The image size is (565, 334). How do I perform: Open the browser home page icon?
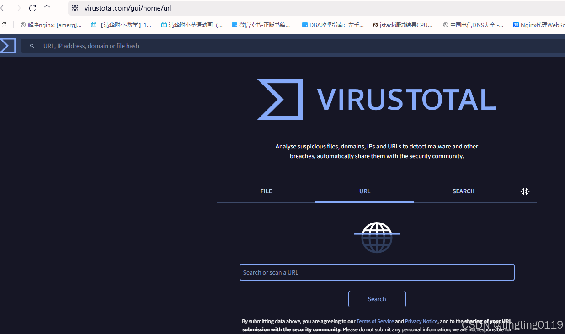[x=47, y=8]
